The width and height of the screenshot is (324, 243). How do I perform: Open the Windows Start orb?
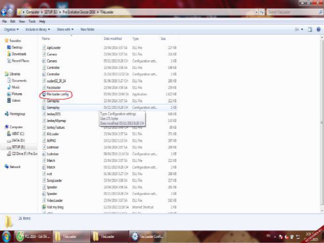tap(7, 237)
